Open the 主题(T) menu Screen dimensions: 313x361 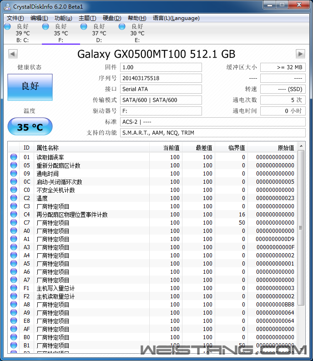point(87,18)
